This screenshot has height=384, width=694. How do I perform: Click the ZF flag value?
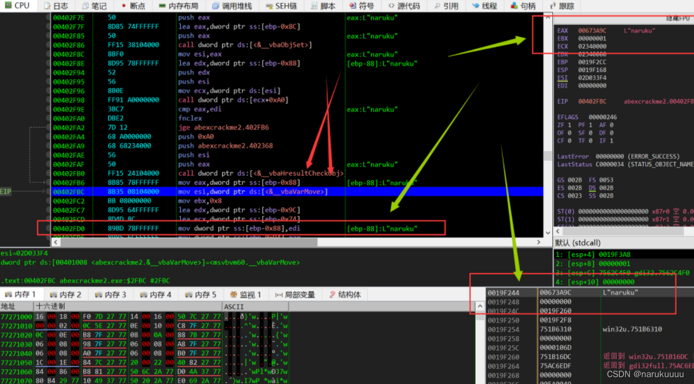point(569,125)
